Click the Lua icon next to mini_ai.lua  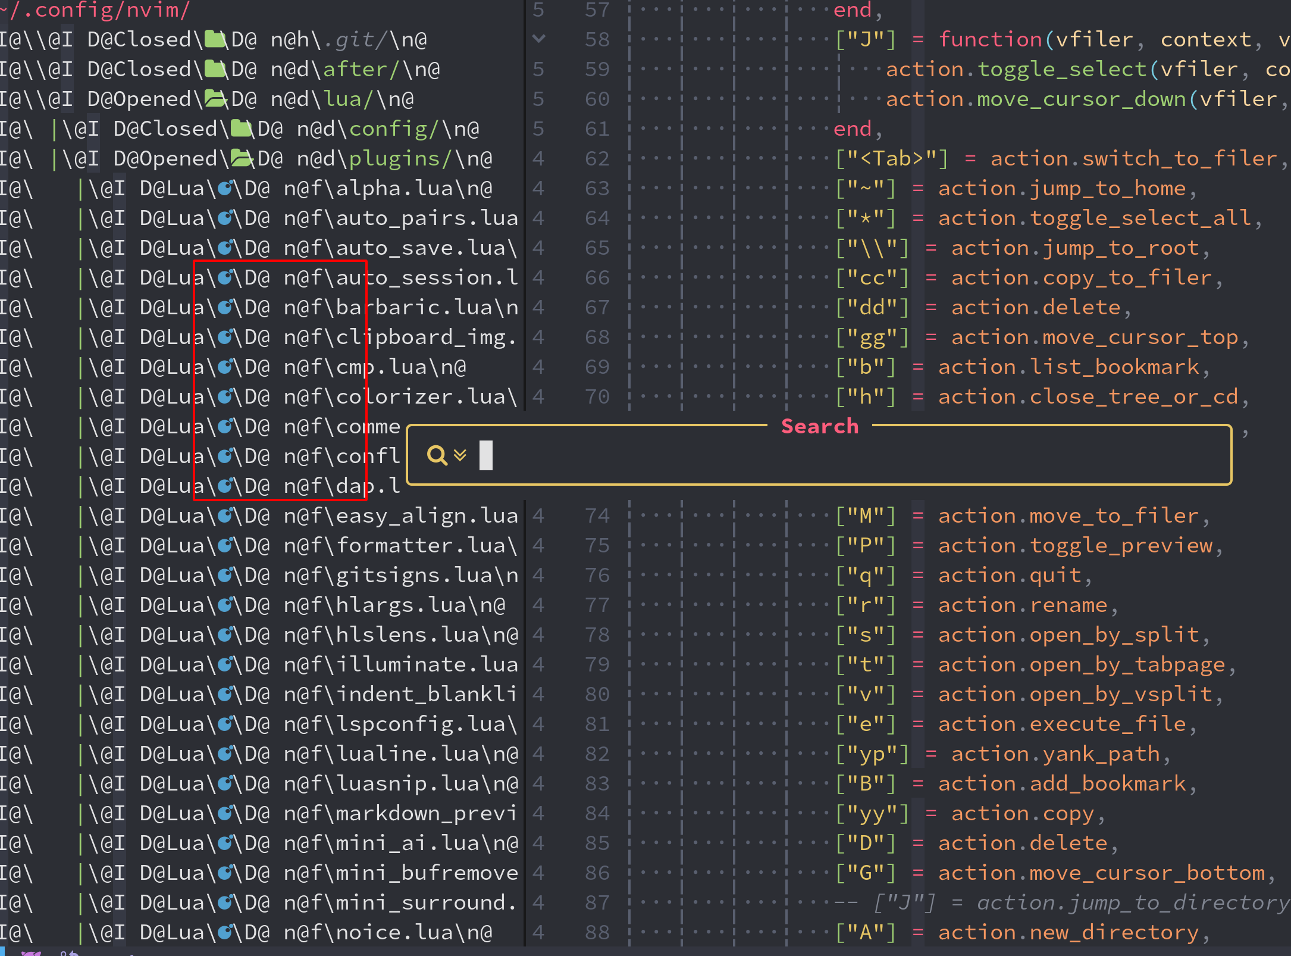[x=225, y=842]
